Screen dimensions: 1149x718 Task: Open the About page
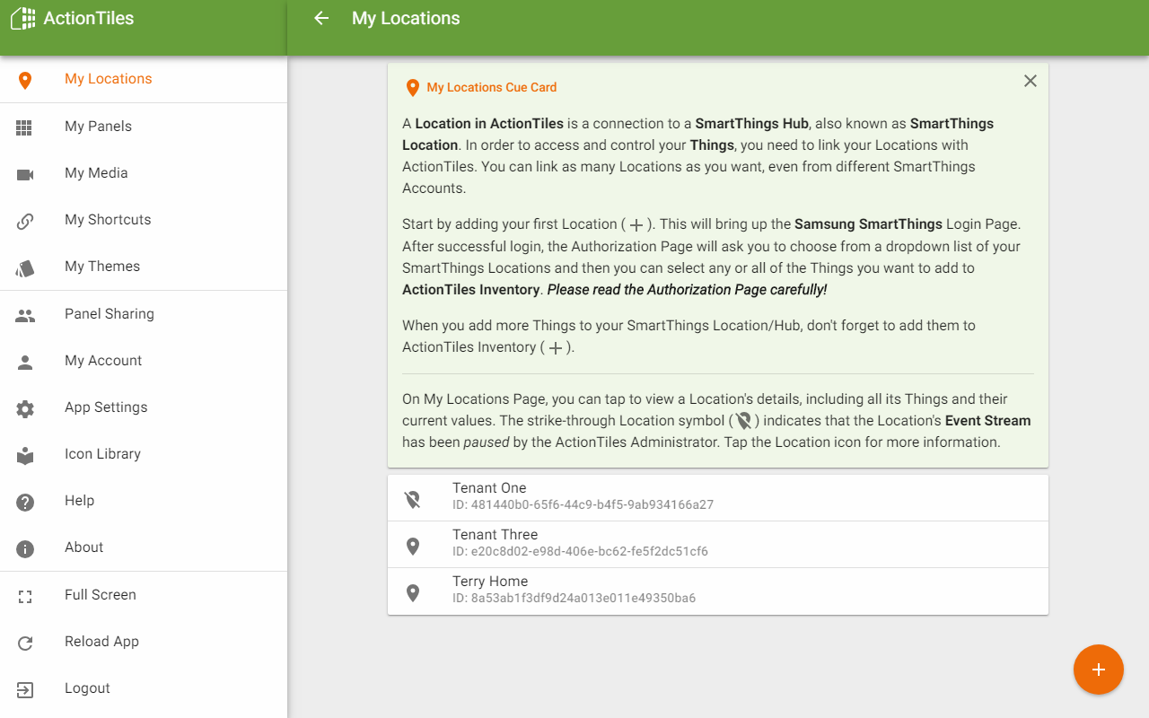(83, 547)
